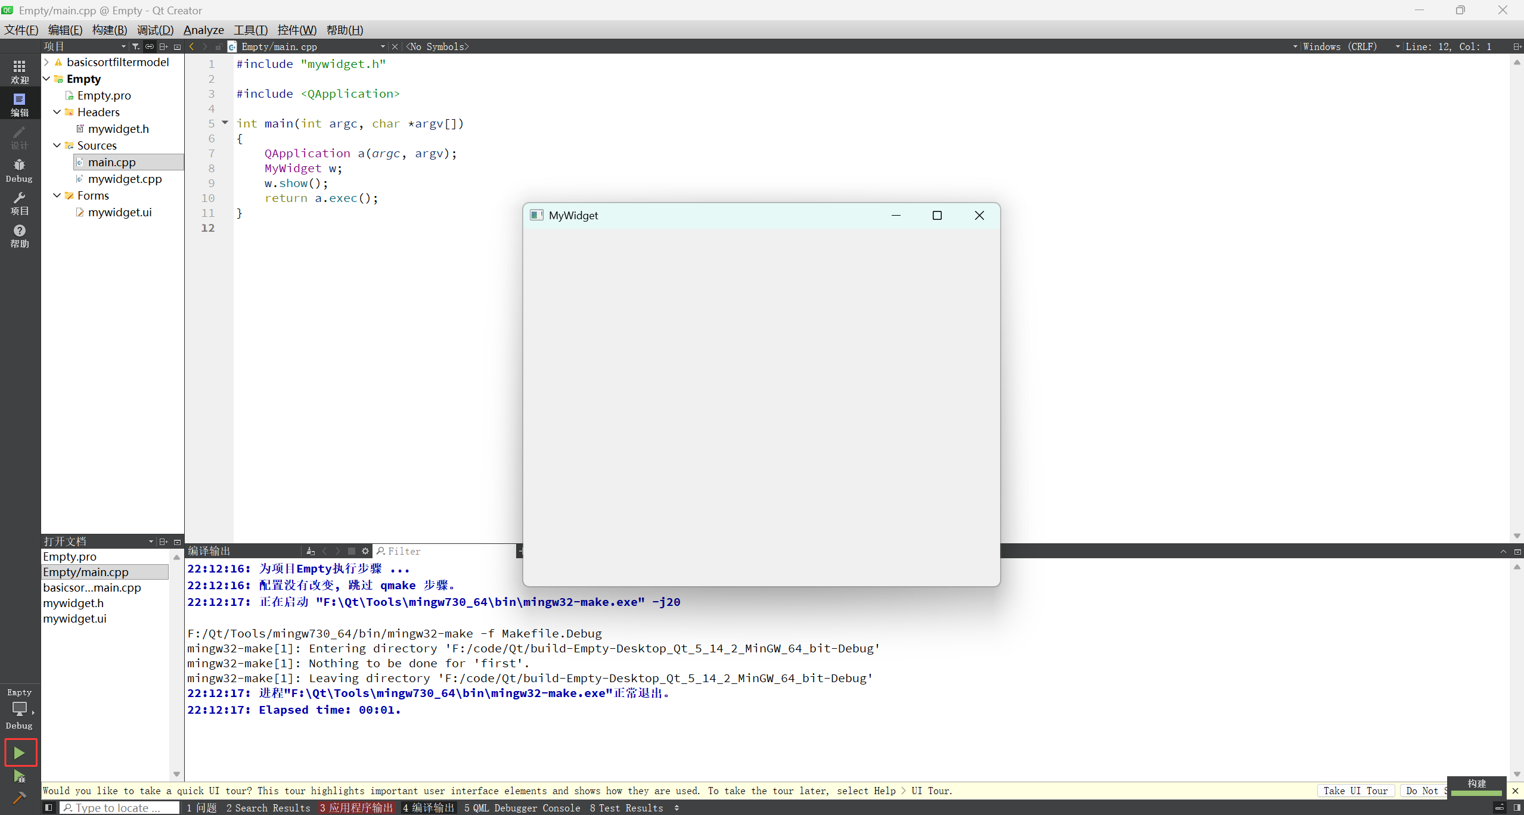Open compile output settings gear
The height and width of the screenshot is (815, 1524).
[x=365, y=552]
